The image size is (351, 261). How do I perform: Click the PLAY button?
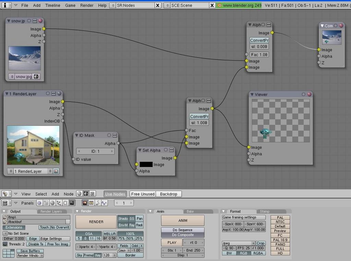point(172,242)
